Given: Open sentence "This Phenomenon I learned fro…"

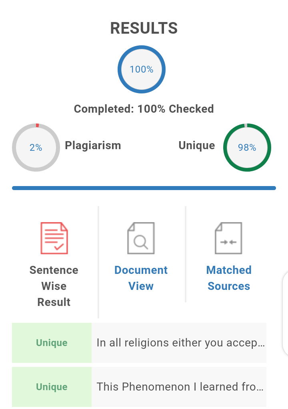Looking at the screenshot, I should point(179,387).
